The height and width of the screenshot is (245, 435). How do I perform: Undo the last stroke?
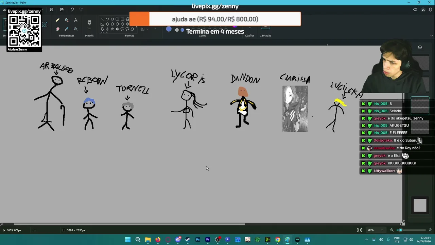click(x=72, y=10)
